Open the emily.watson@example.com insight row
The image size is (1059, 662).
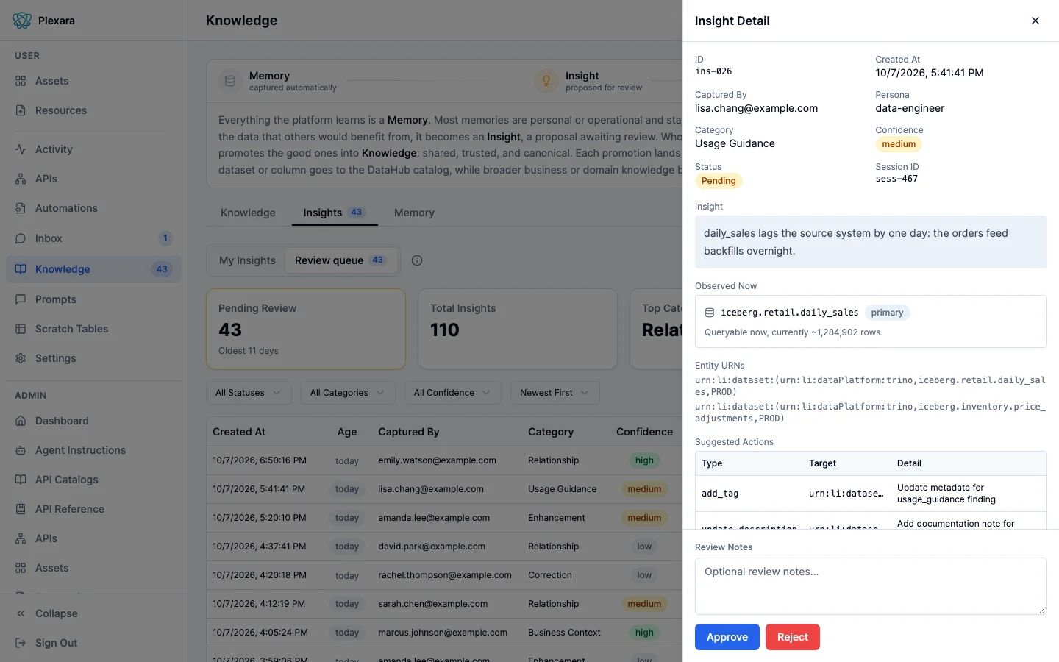coord(444,460)
